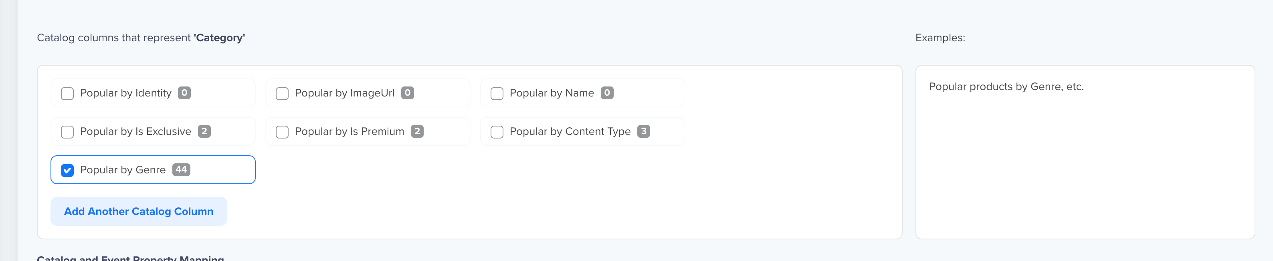The height and width of the screenshot is (261, 1273).
Task: Click the 0 count badge beside Identity
Action: [x=184, y=93]
